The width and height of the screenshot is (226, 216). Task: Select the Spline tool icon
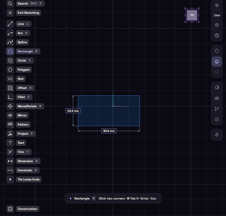10,42
